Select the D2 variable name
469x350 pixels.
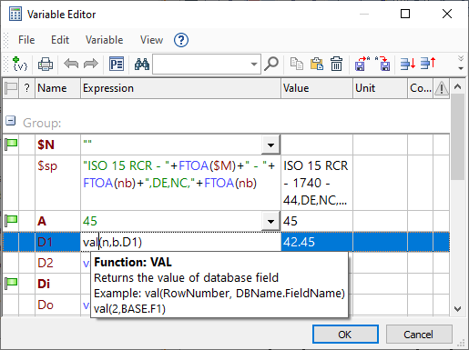coord(46,263)
